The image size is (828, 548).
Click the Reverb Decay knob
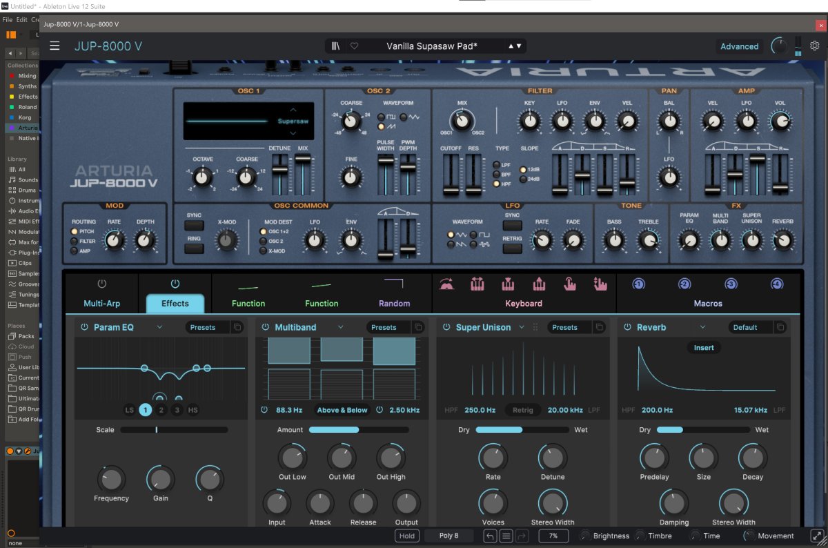pos(753,458)
